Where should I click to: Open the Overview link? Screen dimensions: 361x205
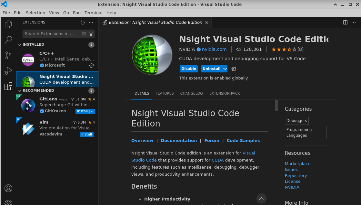pyautogui.click(x=142, y=141)
